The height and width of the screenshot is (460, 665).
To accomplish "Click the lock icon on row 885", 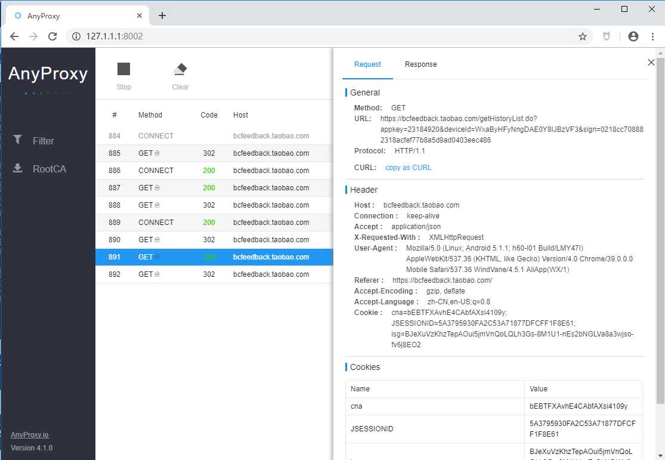I will click(x=157, y=153).
